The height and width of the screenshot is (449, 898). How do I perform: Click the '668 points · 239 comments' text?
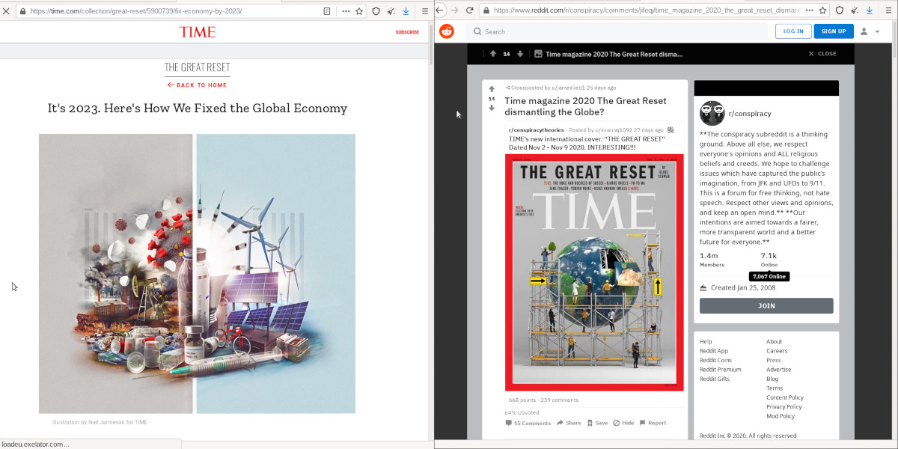tap(543, 400)
